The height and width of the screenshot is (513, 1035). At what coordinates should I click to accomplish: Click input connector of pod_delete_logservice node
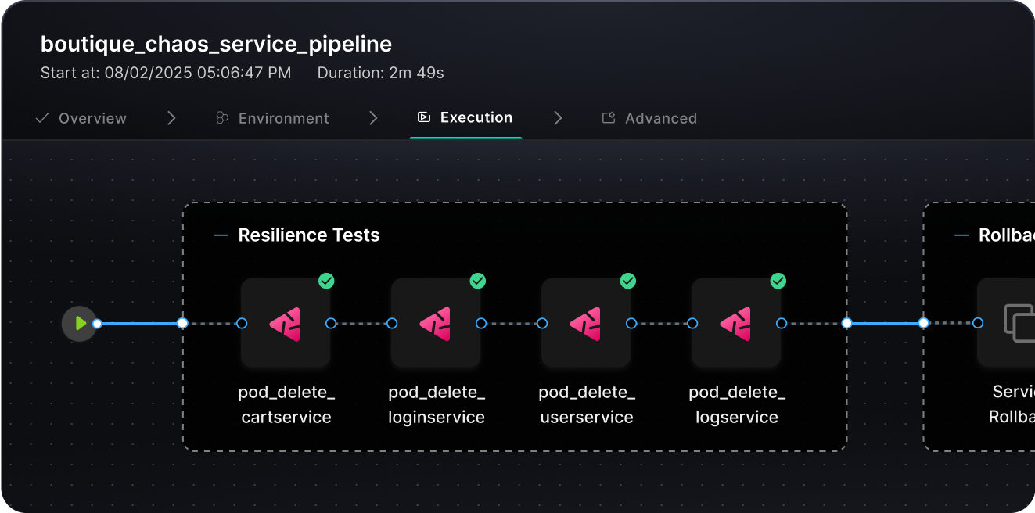tap(692, 323)
